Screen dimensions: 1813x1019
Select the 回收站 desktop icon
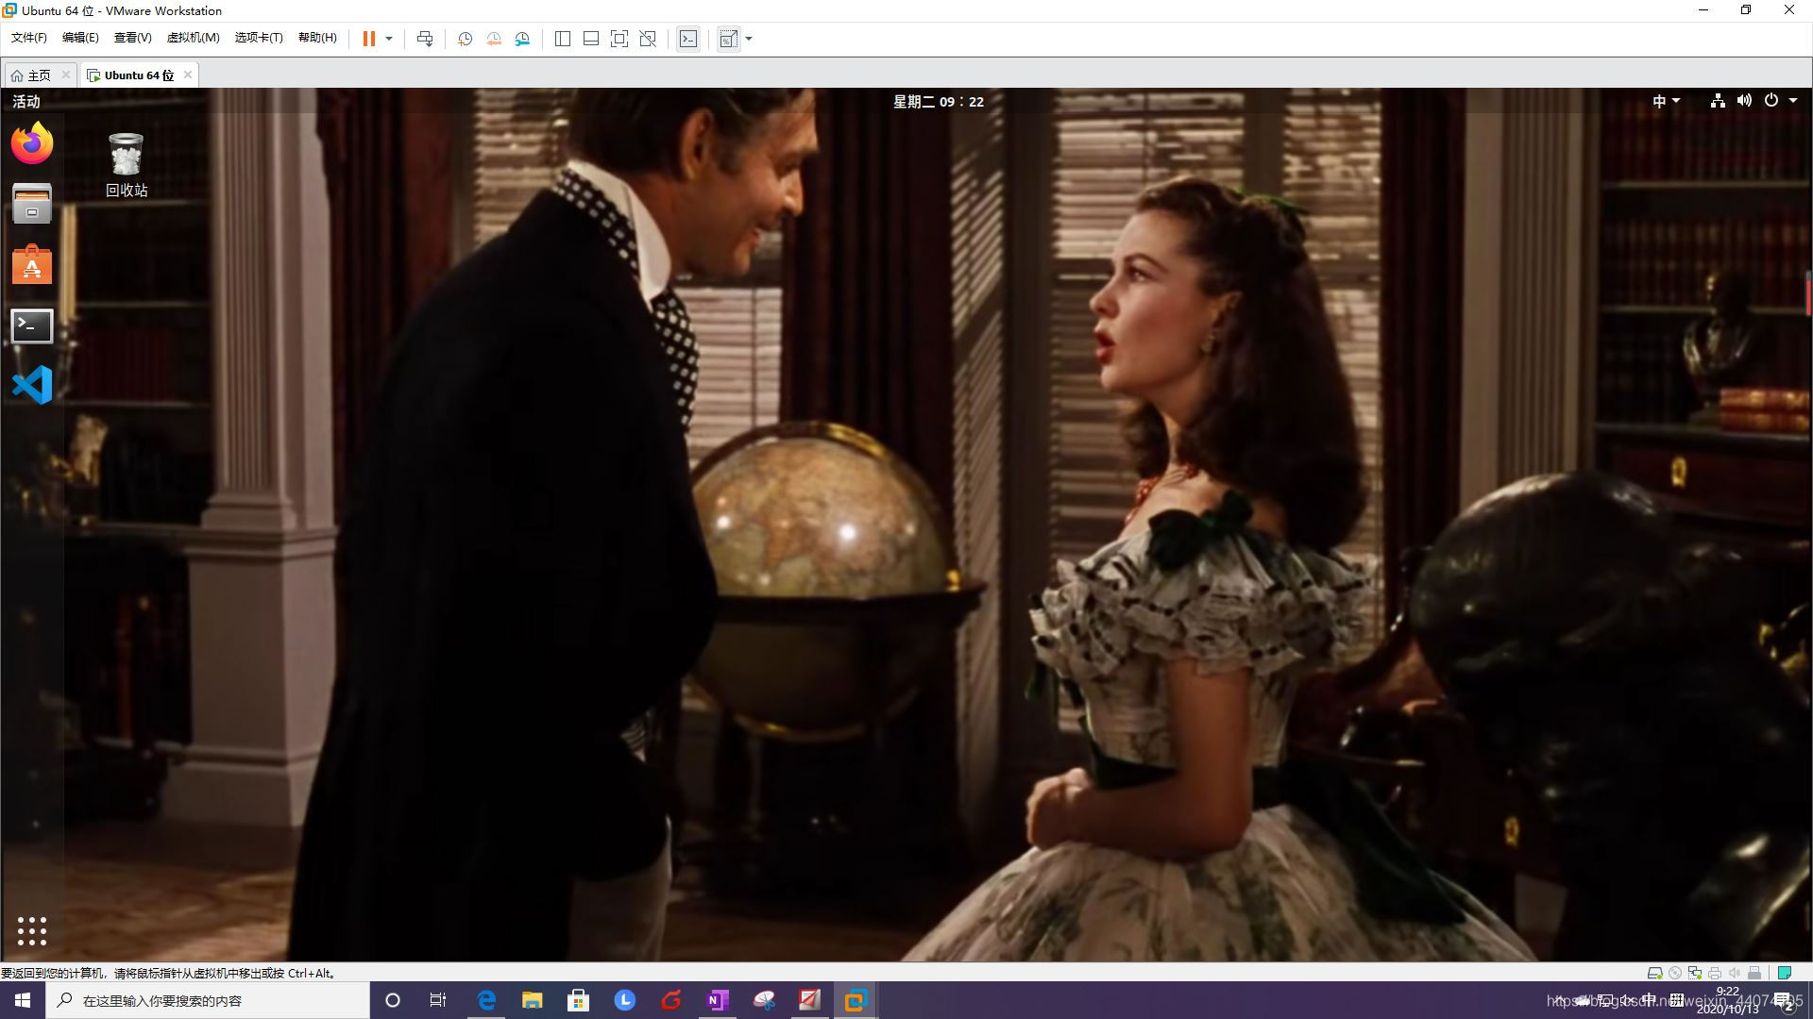[127, 164]
